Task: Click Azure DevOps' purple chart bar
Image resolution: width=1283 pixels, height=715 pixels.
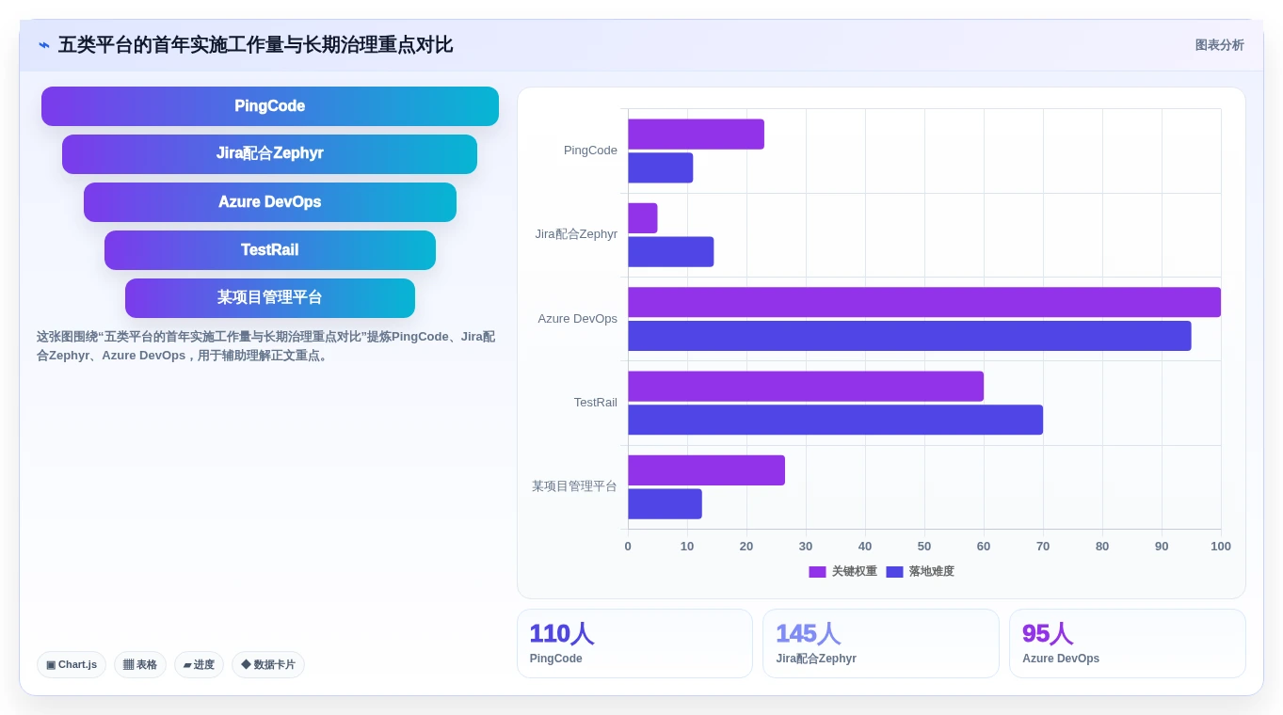Action: click(924, 302)
